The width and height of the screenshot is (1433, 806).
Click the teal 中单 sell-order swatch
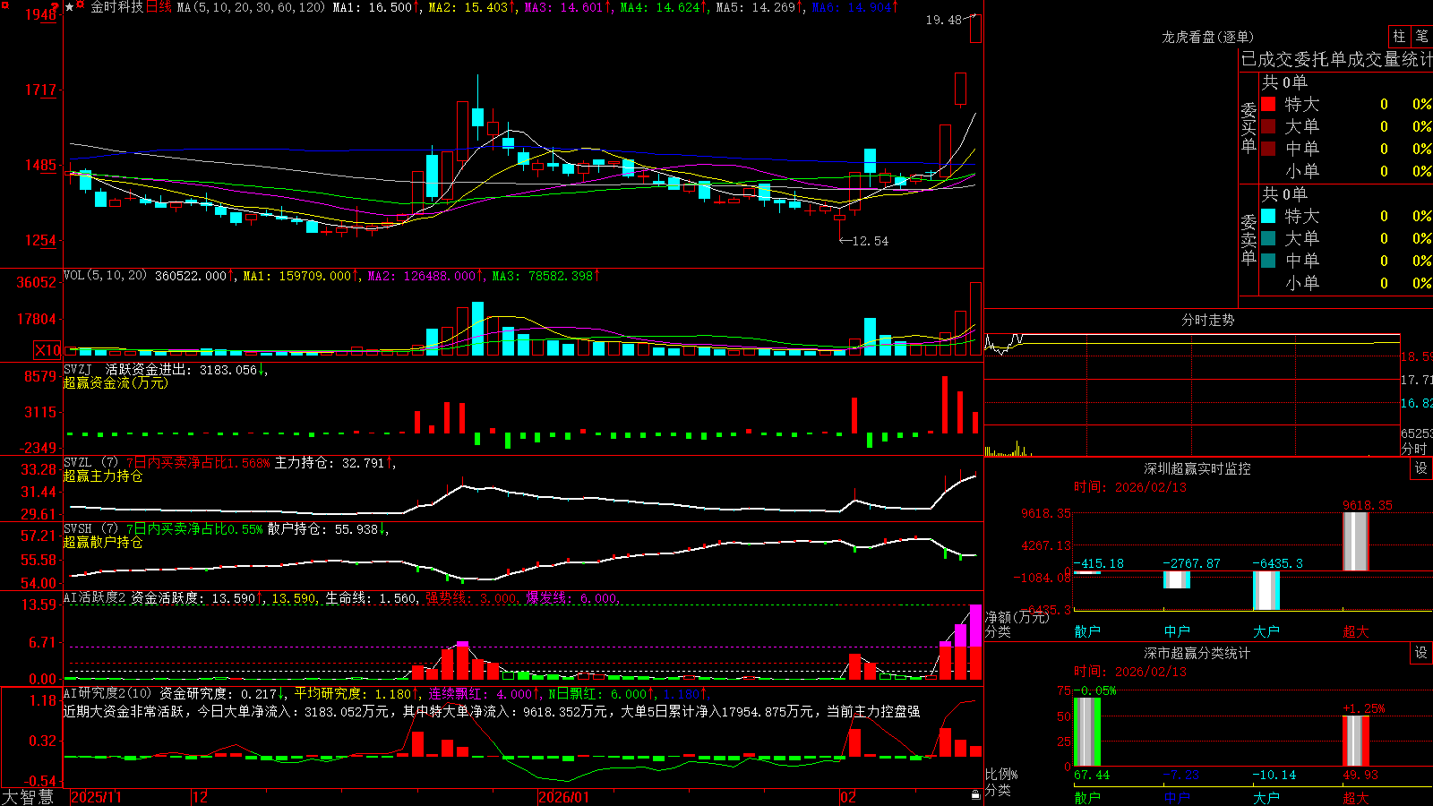point(1268,261)
